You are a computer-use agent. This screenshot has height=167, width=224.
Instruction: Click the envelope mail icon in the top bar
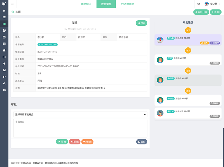coord(199,4)
